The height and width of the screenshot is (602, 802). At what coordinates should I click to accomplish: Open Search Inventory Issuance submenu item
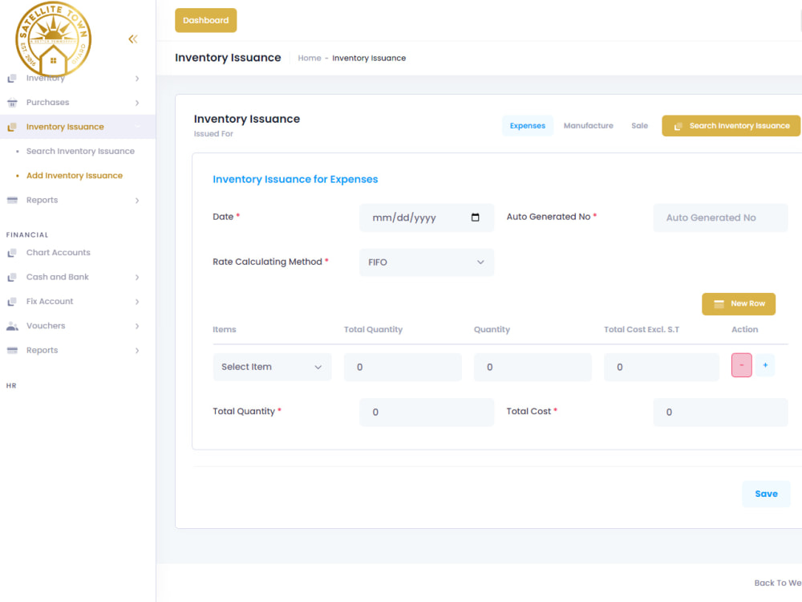point(80,151)
